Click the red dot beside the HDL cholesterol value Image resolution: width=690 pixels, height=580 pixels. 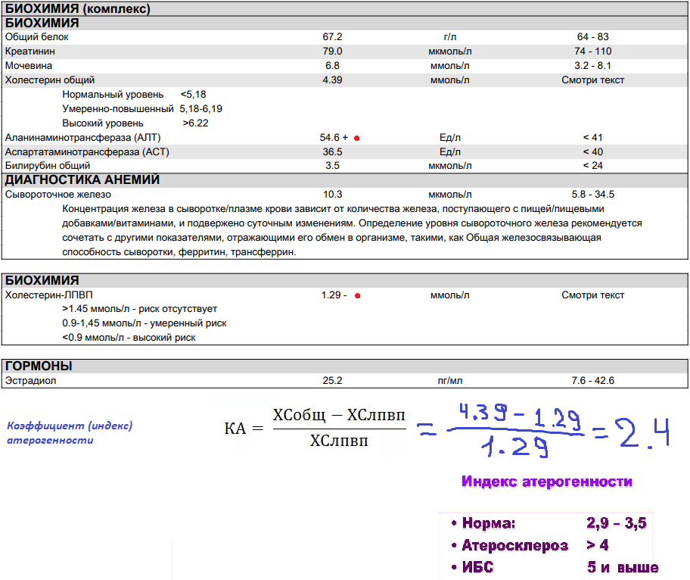[x=357, y=295]
